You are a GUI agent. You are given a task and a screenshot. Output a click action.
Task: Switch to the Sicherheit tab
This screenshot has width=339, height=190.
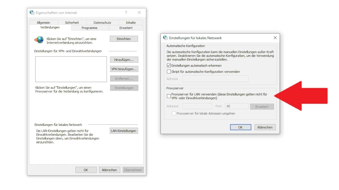click(x=72, y=23)
